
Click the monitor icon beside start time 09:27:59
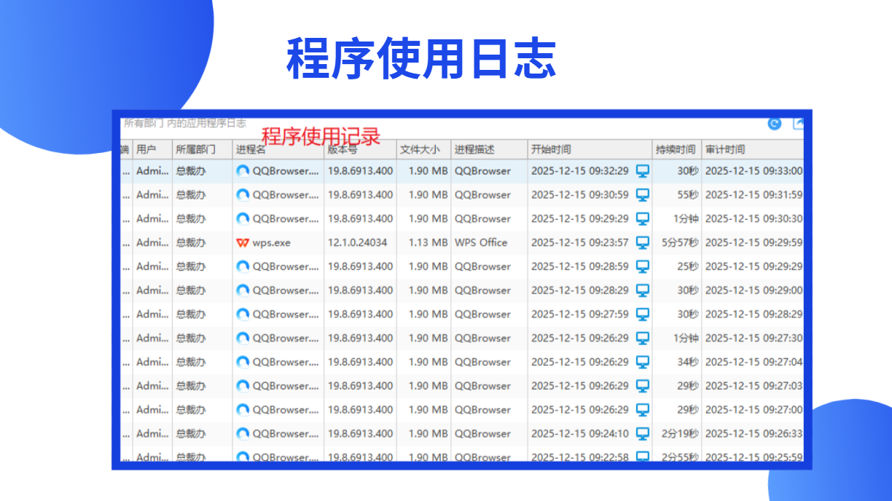[643, 315]
